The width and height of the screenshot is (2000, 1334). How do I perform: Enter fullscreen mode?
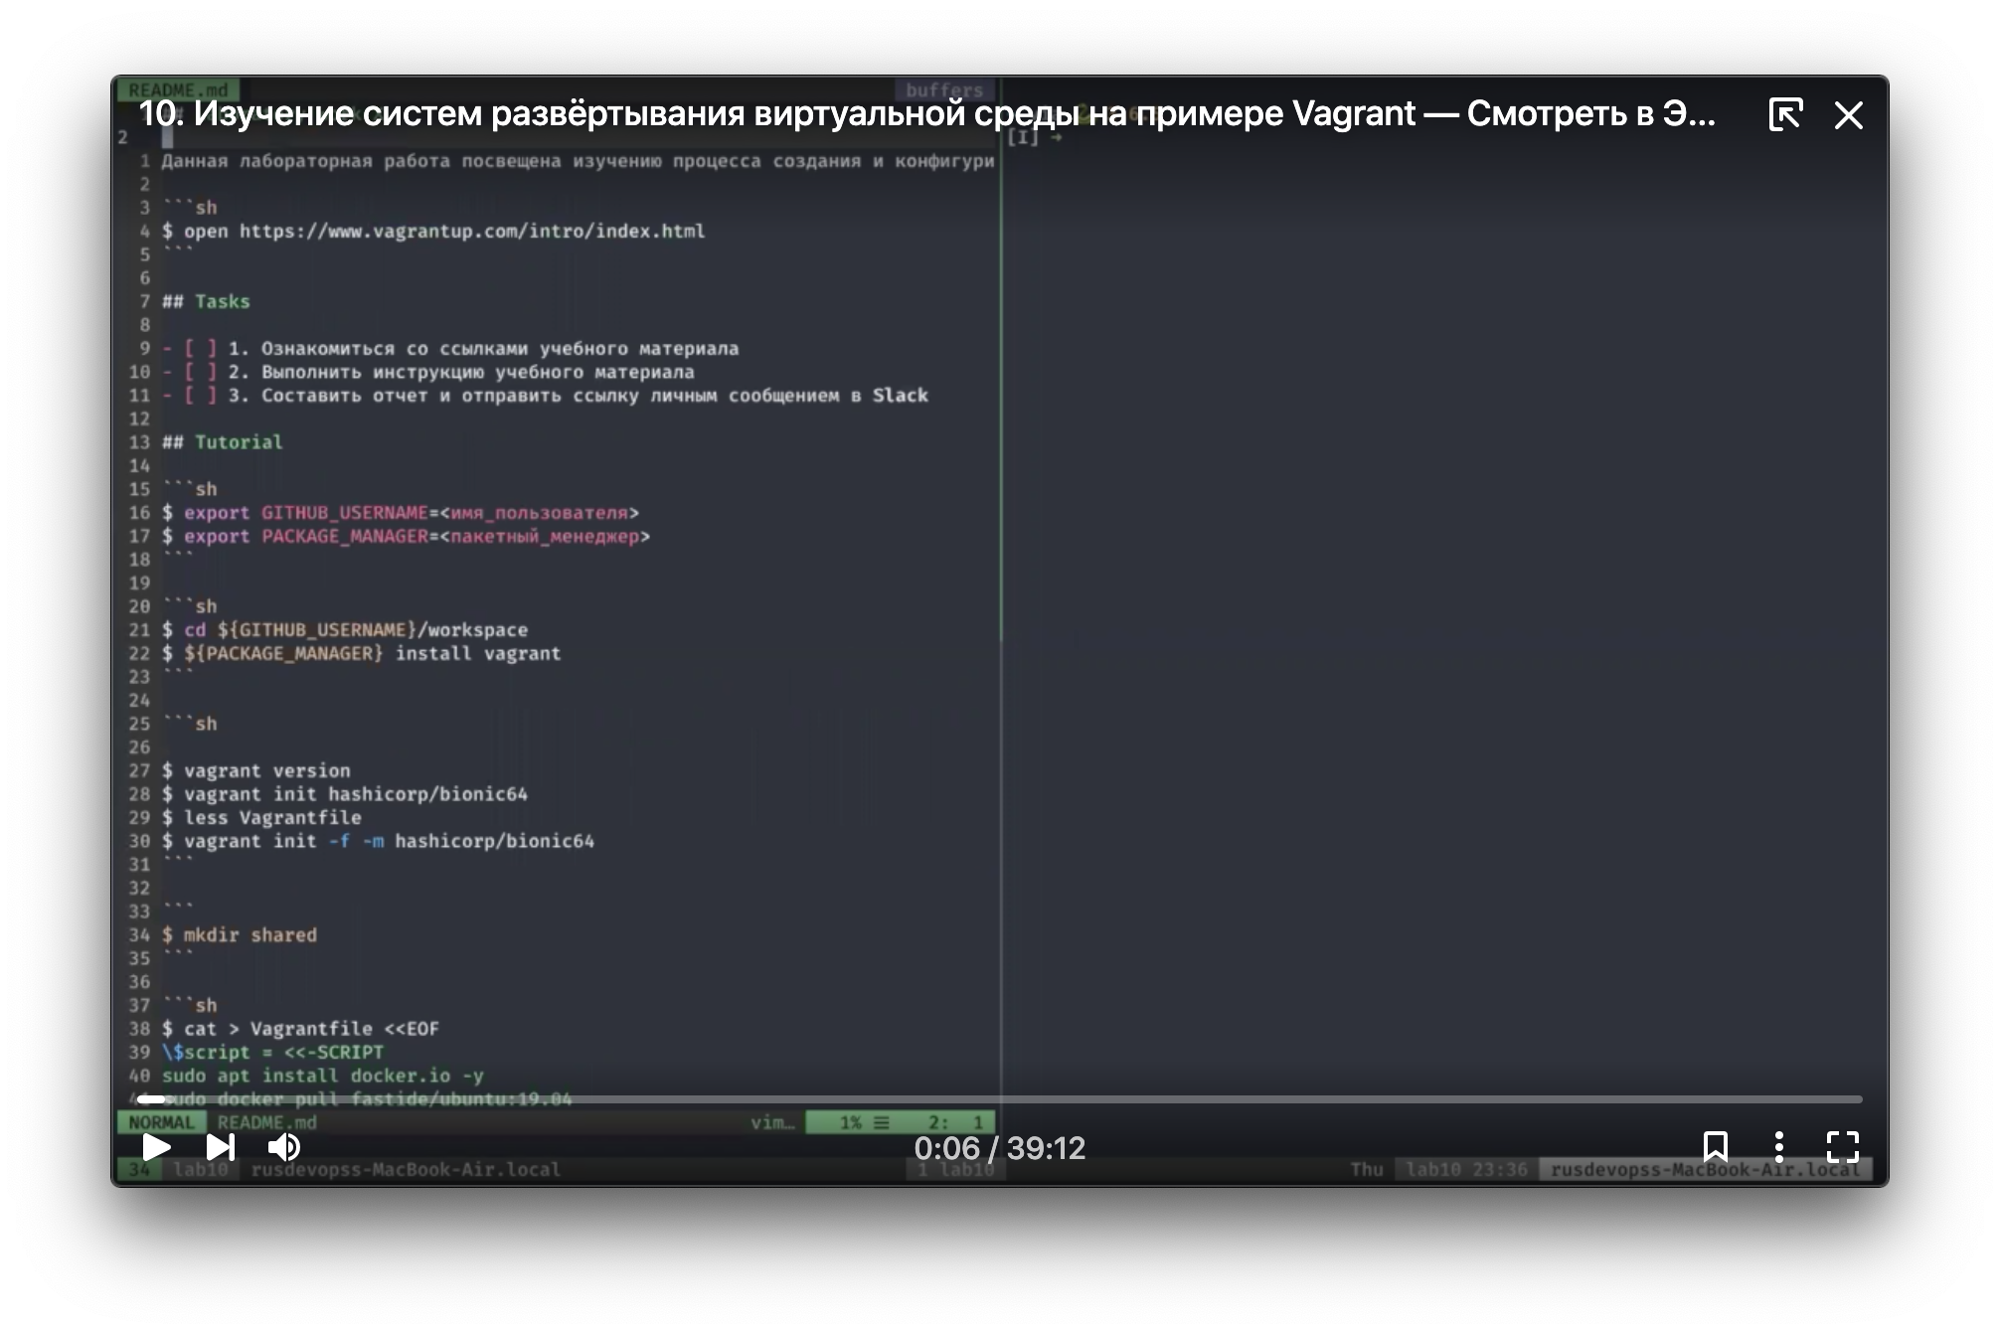tap(1843, 1146)
